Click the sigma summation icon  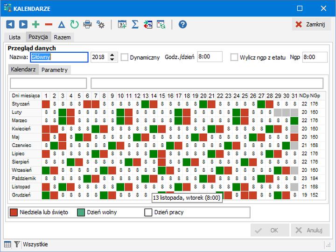click(135, 25)
